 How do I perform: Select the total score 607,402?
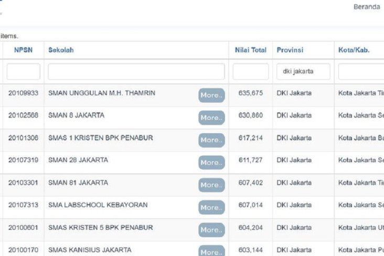click(251, 183)
